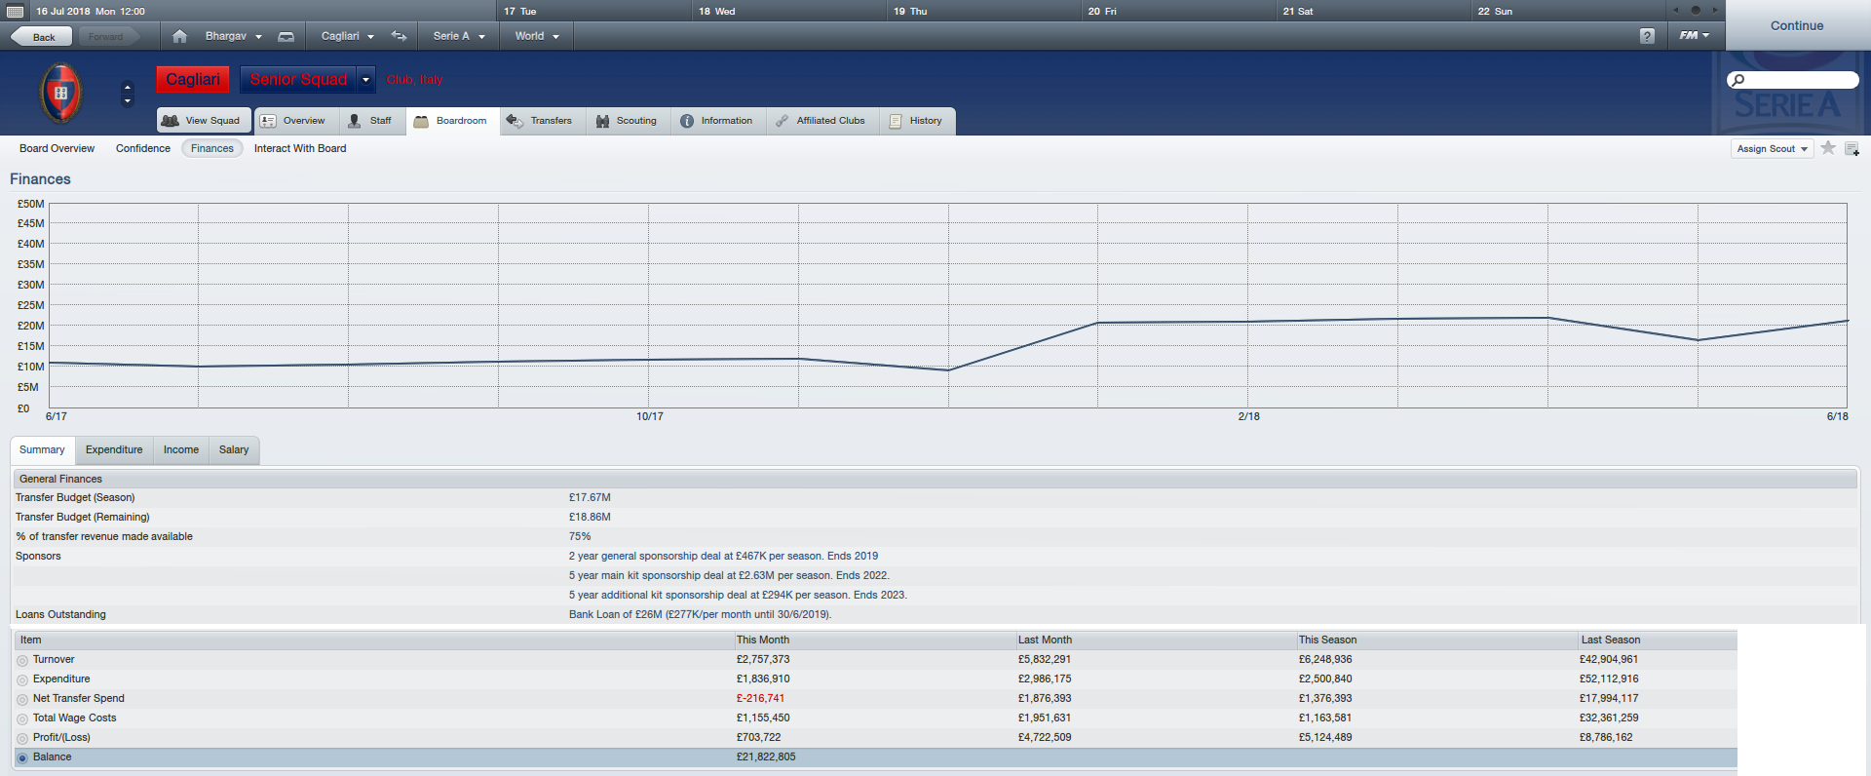Click the red £-216,741 transfer spend value

tap(760, 698)
